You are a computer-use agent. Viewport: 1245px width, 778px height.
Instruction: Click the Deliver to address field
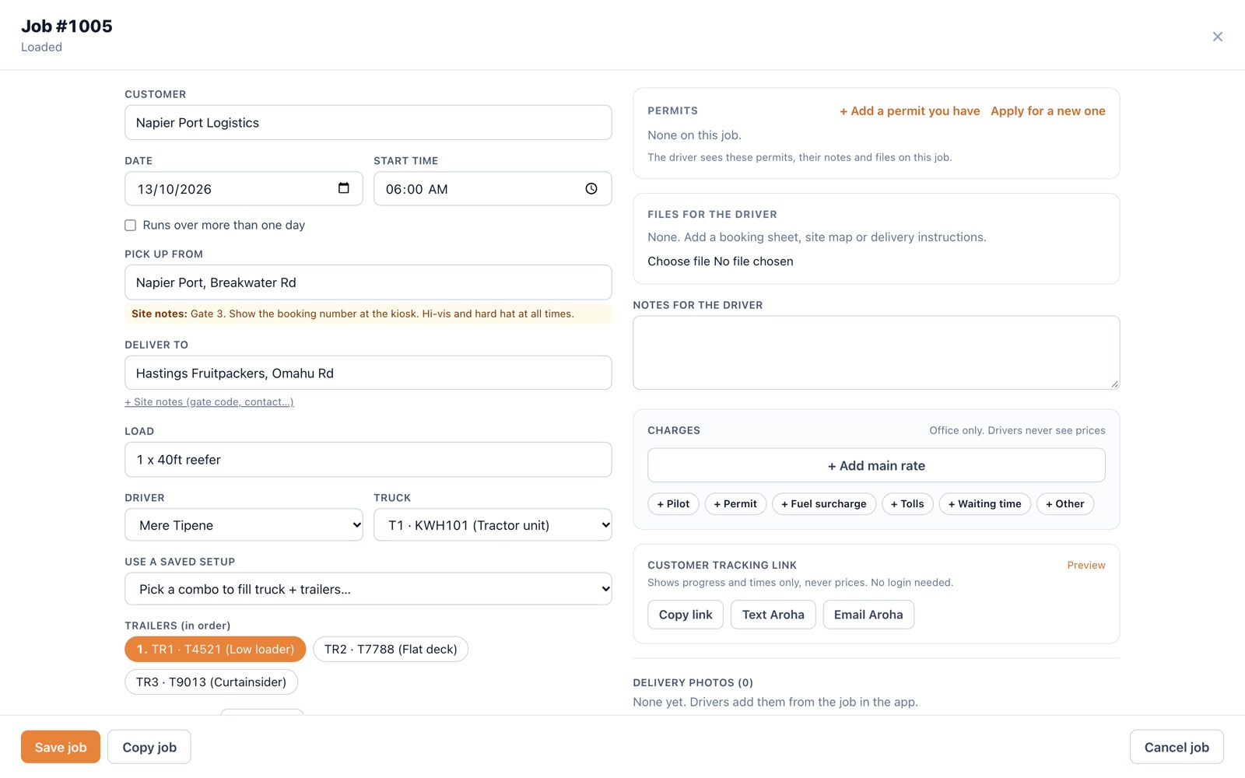click(x=368, y=373)
